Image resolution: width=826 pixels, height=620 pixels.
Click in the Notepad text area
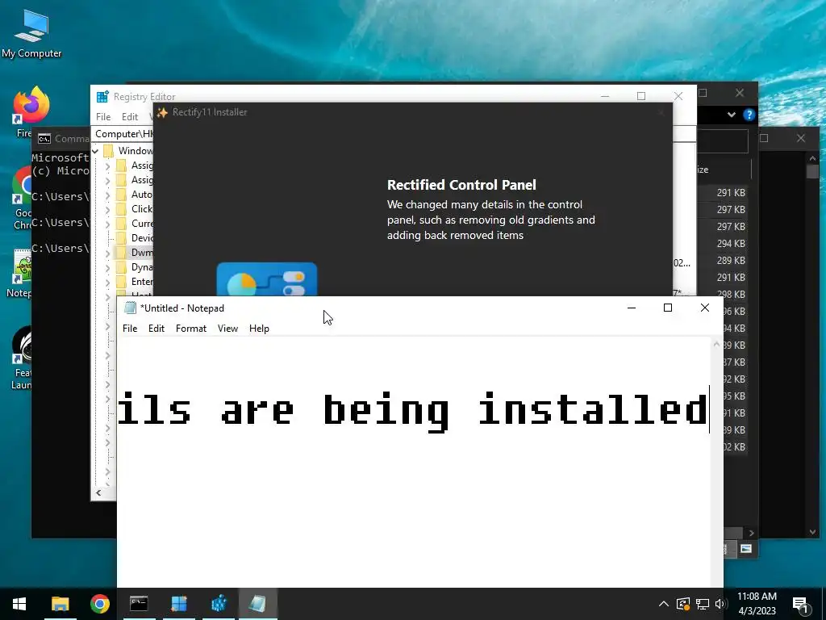(x=413, y=461)
